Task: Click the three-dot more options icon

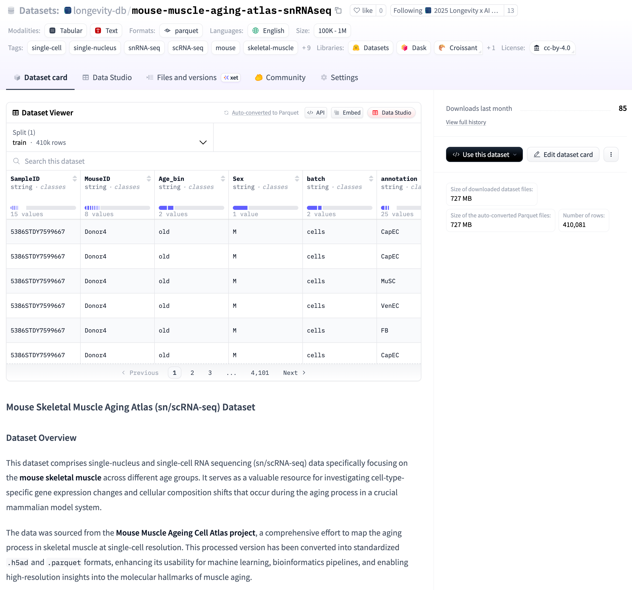Action: [611, 154]
